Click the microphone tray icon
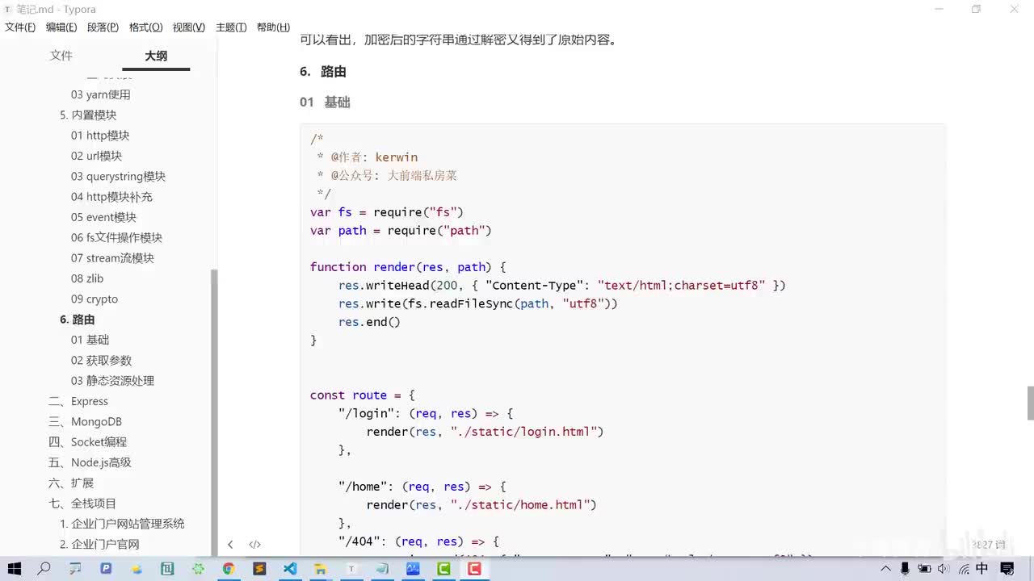This screenshot has width=1034, height=581. (x=906, y=569)
